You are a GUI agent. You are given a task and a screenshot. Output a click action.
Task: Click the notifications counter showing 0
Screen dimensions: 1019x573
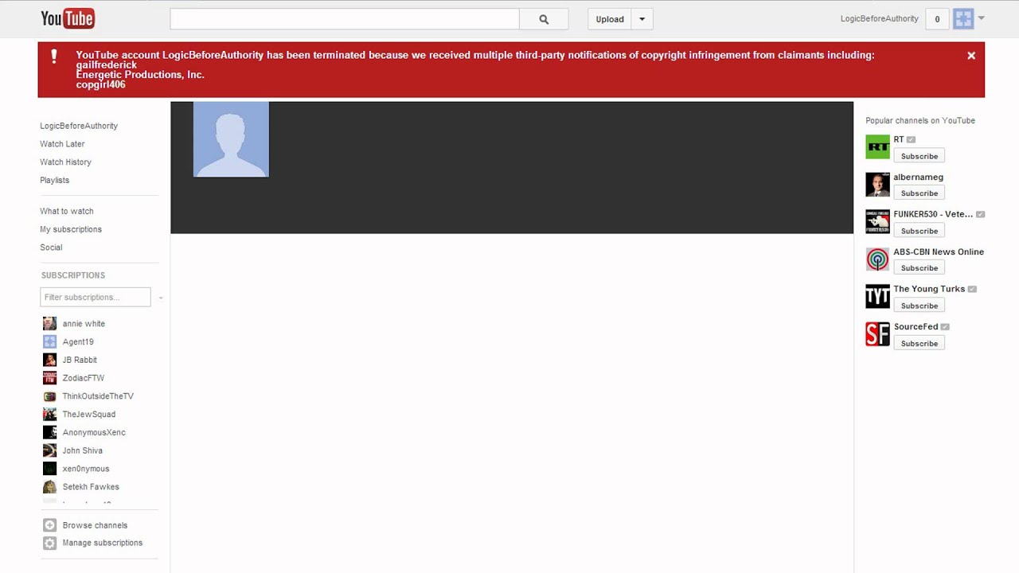937,19
